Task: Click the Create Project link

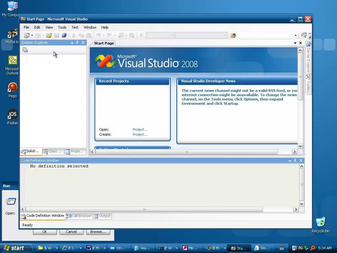Action: (x=140, y=134)
